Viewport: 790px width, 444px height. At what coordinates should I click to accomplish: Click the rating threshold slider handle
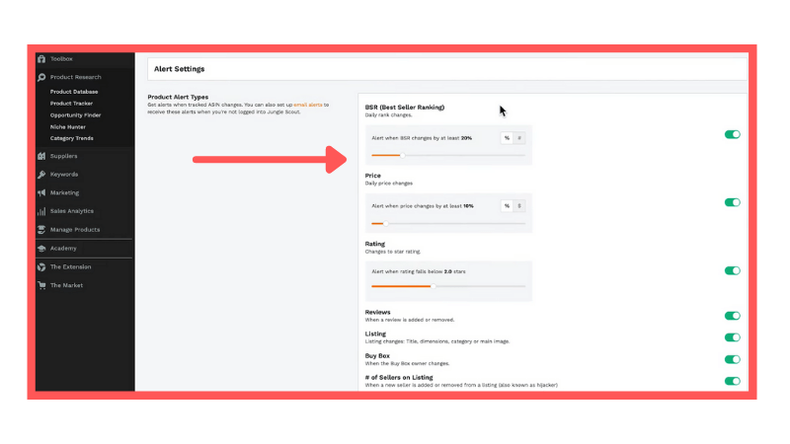tap(433, 286)
